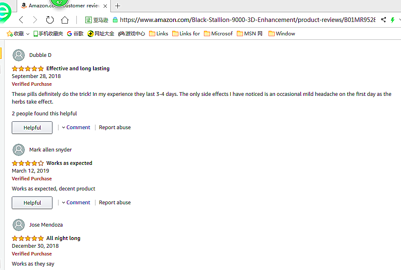Open the Links for bookmark folder

click(186, 34)
